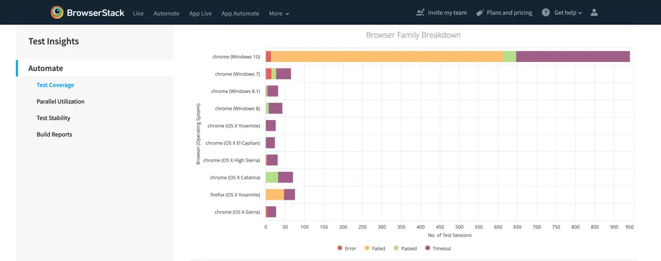Open Build Reports in the sidebar
The height and width of the screenshot is (261, 661).
click(54, 134)
